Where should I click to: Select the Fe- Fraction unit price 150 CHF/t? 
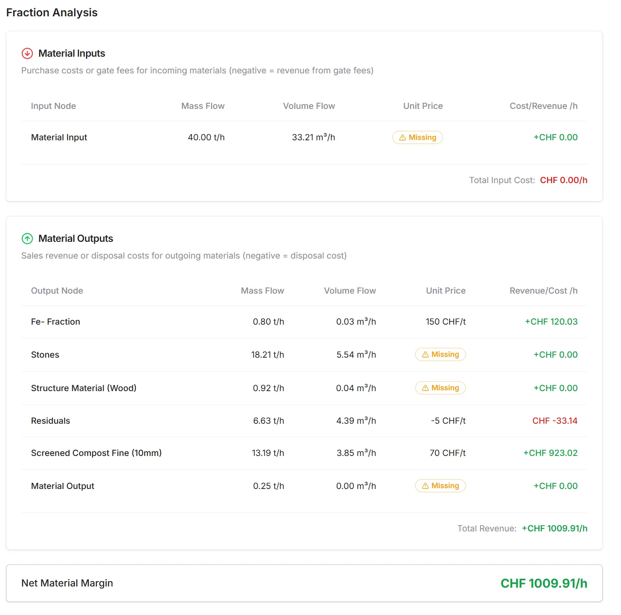(x=445, y=322)
